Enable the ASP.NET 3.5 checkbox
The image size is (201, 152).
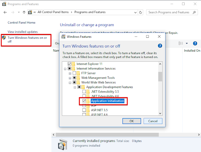click(x=84, y=110)
